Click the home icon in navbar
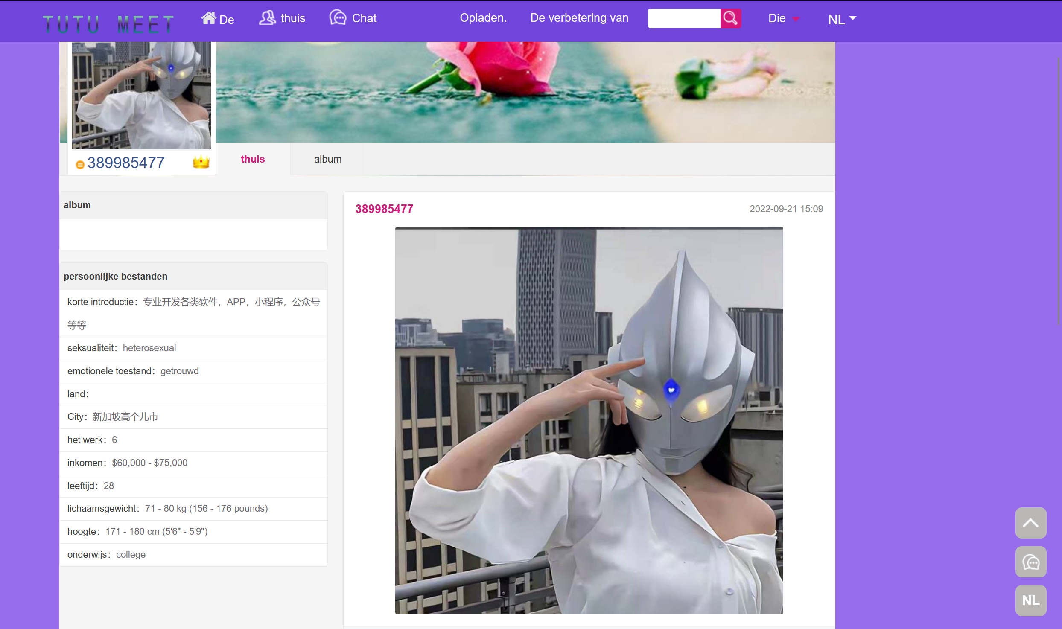 pos(209,18)
